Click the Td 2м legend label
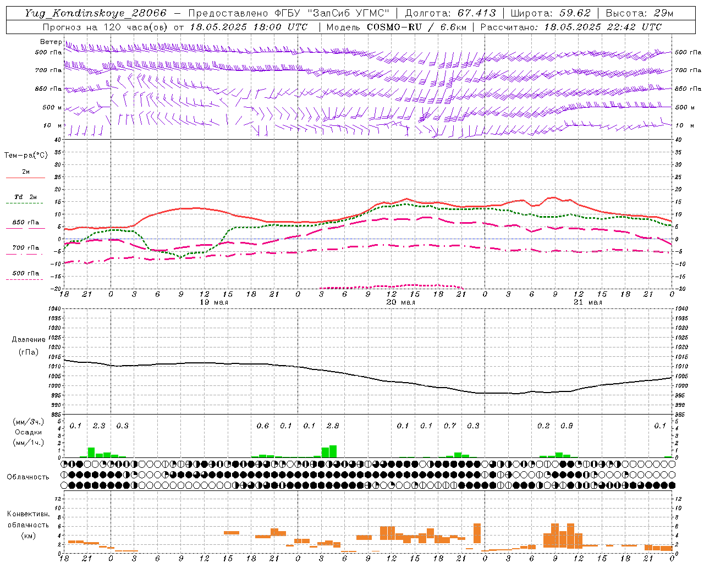The image size is (704, 563). pos(26,197)
